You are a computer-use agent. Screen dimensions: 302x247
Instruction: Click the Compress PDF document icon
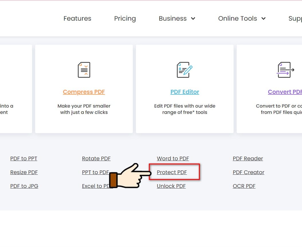point(84,70)
